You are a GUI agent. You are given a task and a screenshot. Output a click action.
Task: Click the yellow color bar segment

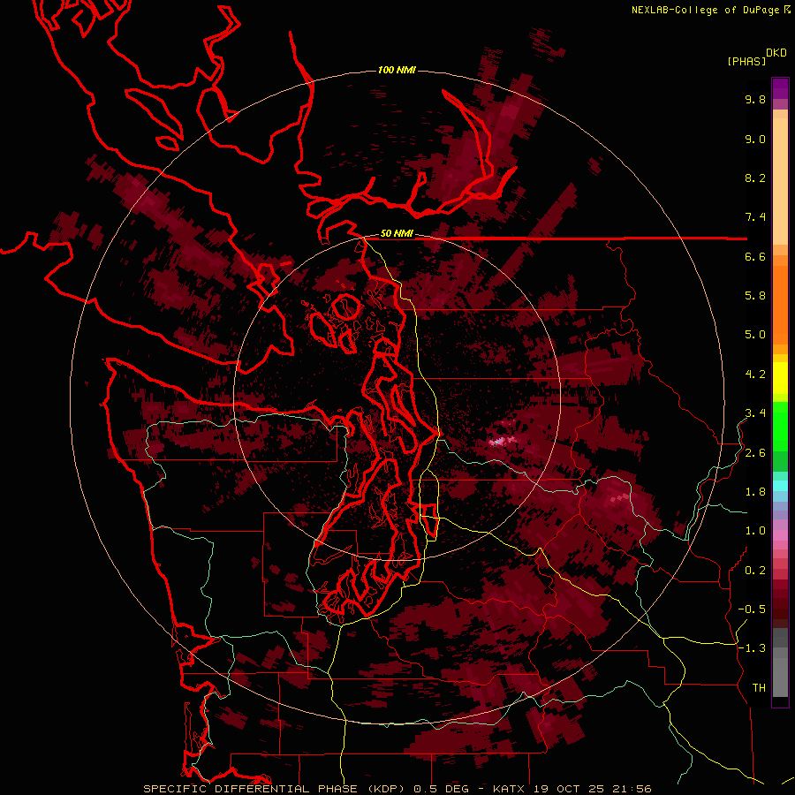click(780, 378)
